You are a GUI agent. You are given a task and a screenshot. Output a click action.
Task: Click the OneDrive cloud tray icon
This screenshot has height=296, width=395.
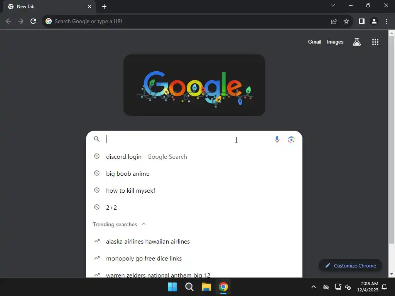(326, 287)
